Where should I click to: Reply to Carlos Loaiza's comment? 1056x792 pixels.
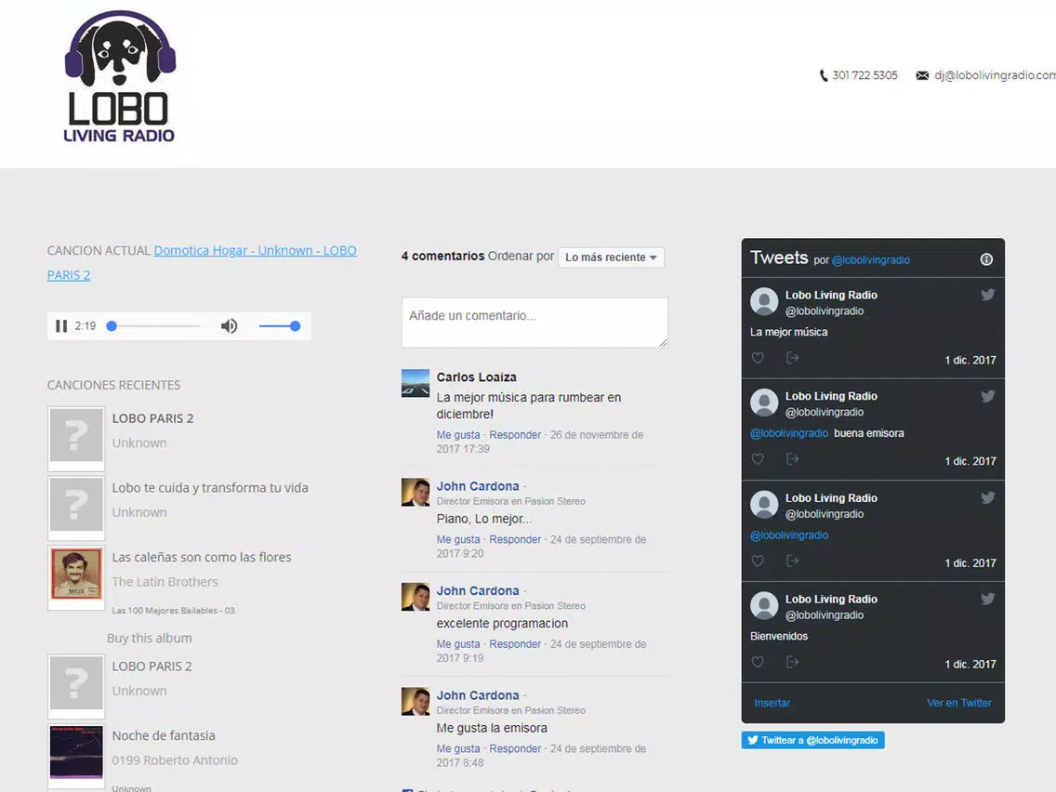click(x=515, y=435)
